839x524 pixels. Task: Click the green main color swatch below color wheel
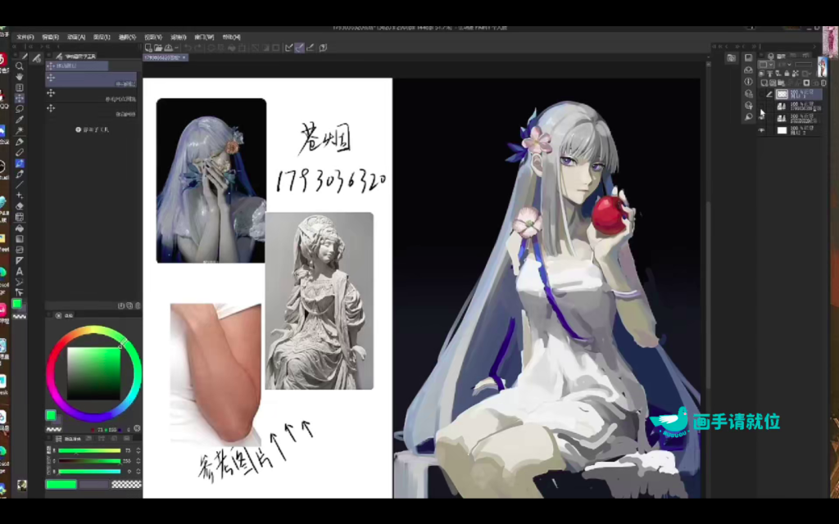click(51, 415)
